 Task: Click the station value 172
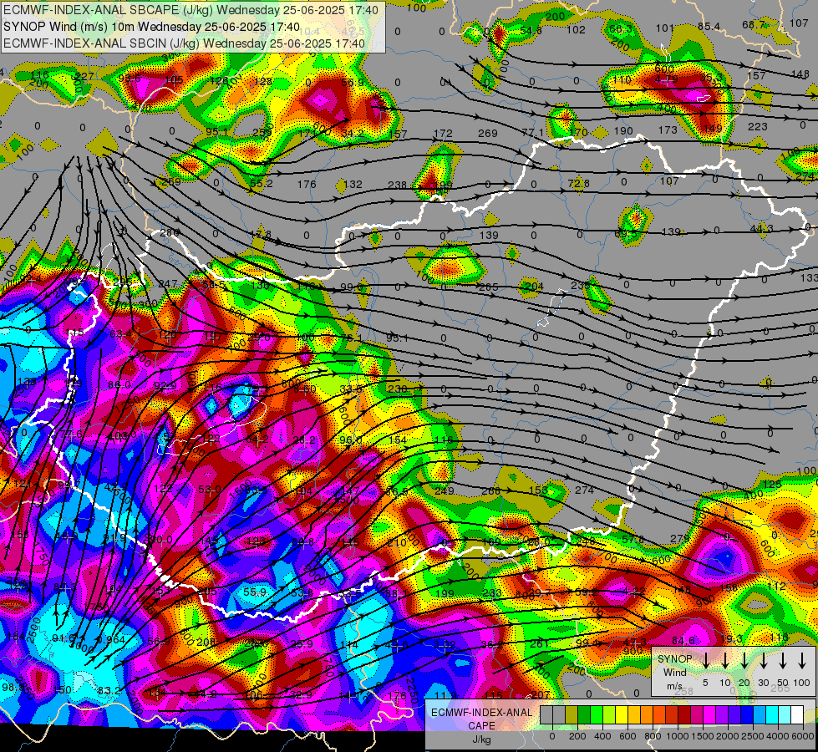point(442,133)
